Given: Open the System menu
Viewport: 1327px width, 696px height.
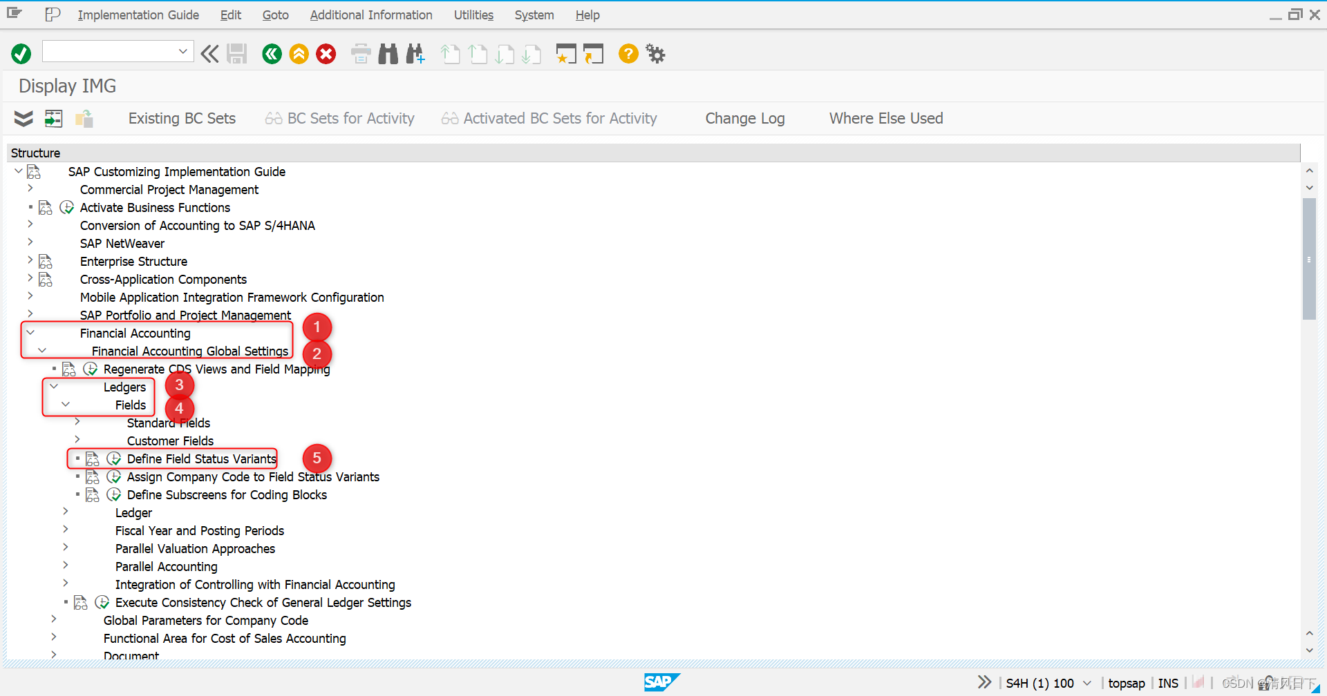Looking at the screenshot, I should click(534, 14).
